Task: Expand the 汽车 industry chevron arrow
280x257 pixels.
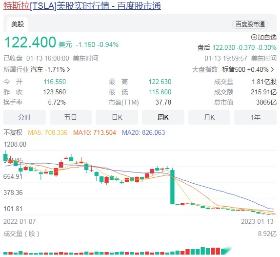Action: pos(68,69)
